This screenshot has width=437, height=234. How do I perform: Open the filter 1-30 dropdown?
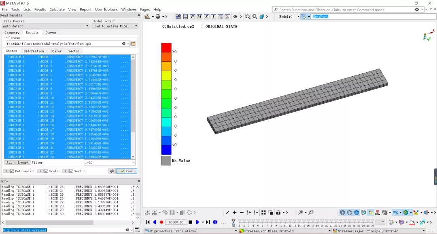[110, 163]
